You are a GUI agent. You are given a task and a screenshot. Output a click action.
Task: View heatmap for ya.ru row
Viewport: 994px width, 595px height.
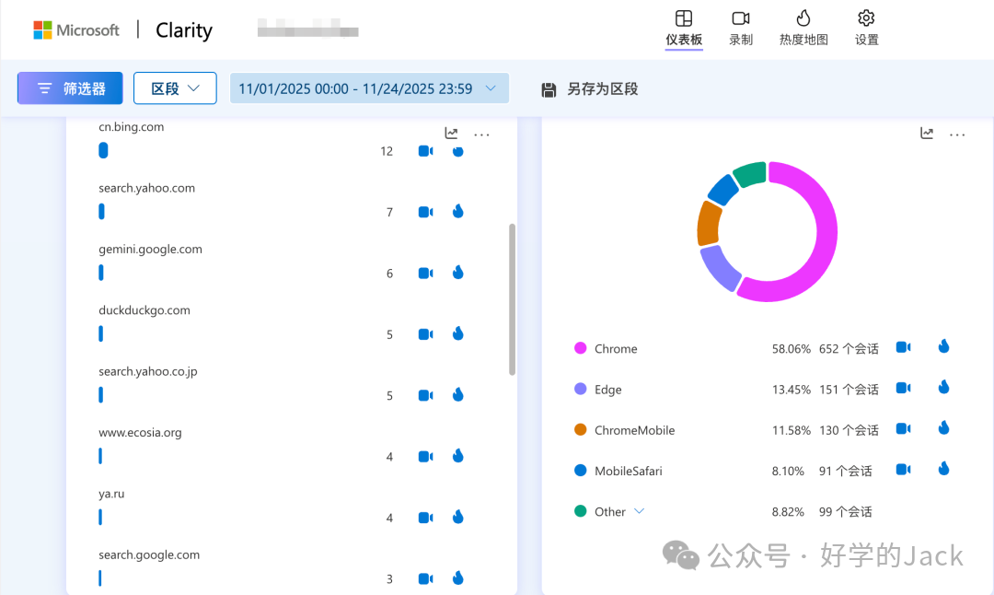pos(457,517)
